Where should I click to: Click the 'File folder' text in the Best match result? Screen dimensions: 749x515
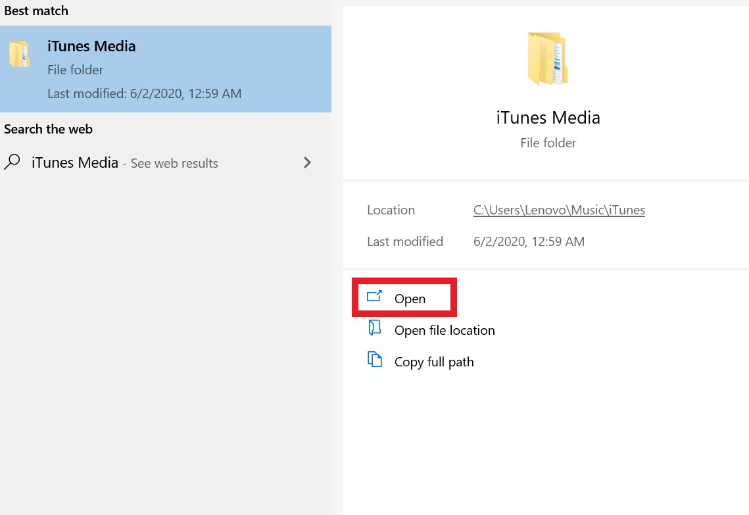(x=75, y=70)
